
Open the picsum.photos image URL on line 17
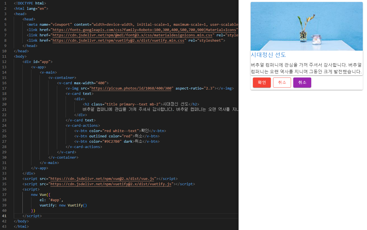[x=131, y=88]
